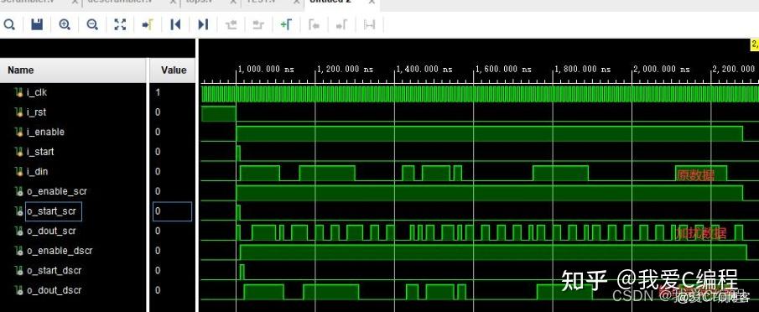The height and width of the screenshot is (312, 759).
Task: Select the i_enable signal in the Name list
Action: click(x=45, y=132)
